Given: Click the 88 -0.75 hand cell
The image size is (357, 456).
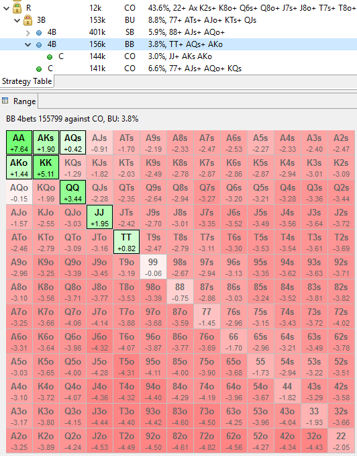Looking at the screenshot, I should (x=180, y=291).
